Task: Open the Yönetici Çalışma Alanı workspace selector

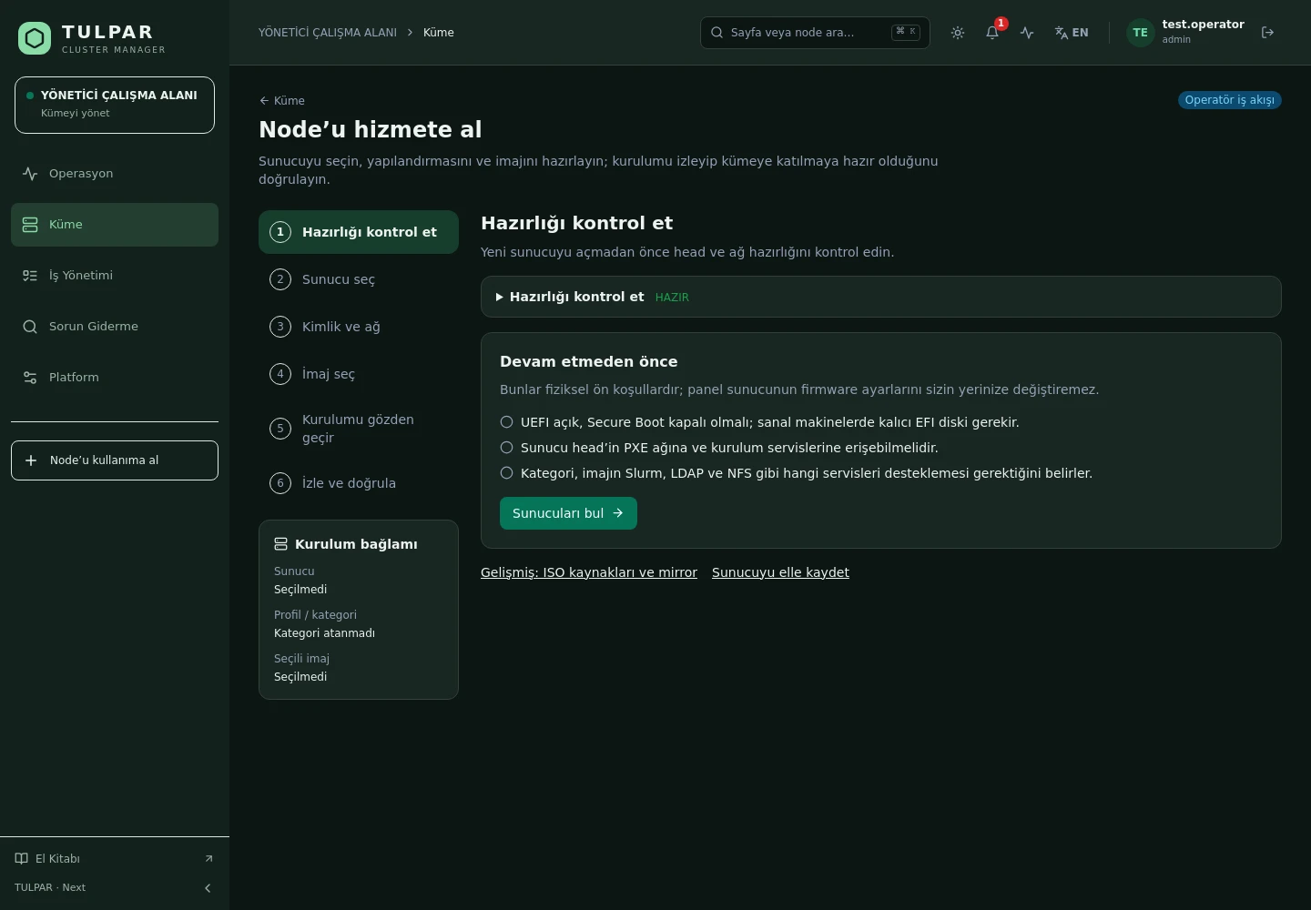Action: pos(115,105)
